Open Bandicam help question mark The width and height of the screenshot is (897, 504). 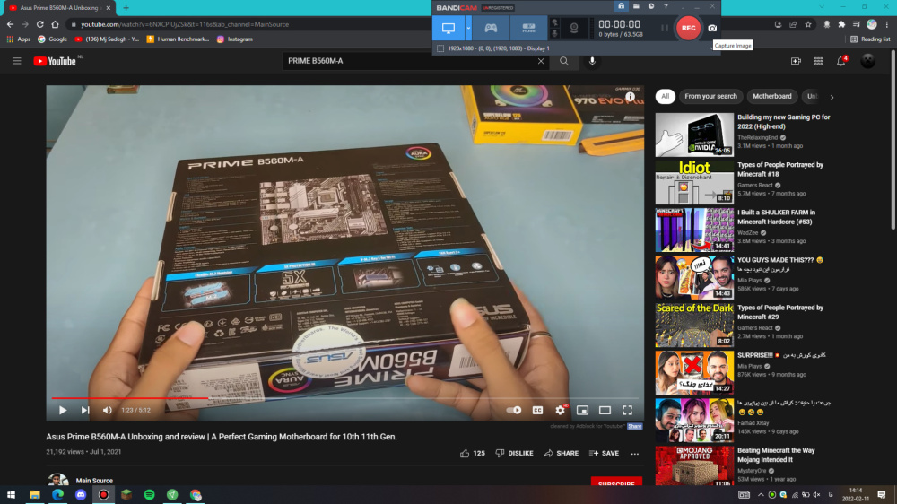(666, 6)
